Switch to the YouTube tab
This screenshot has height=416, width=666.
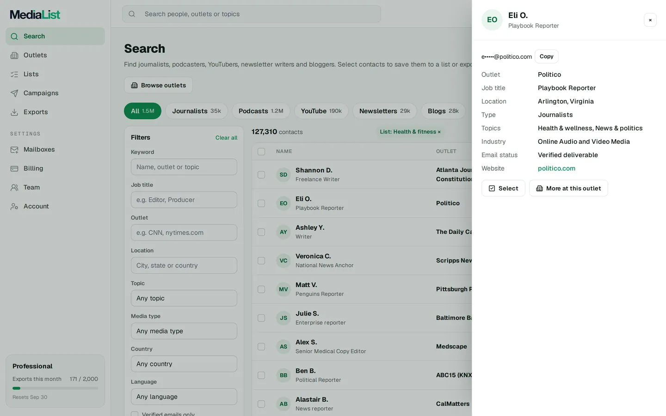[321, 111]
